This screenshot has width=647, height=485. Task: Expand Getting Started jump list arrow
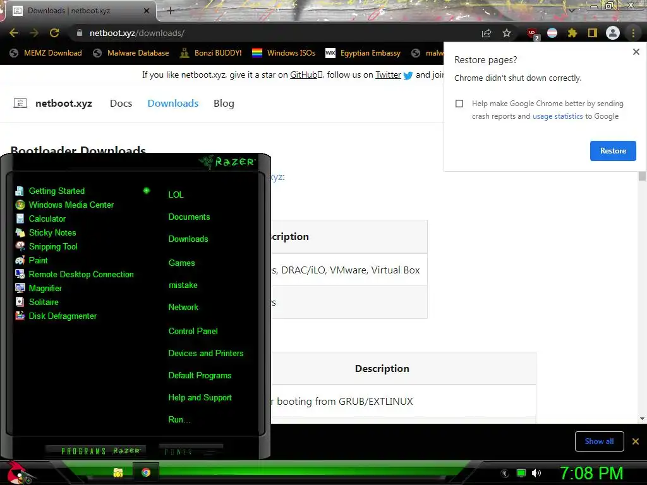click(146, 191)
